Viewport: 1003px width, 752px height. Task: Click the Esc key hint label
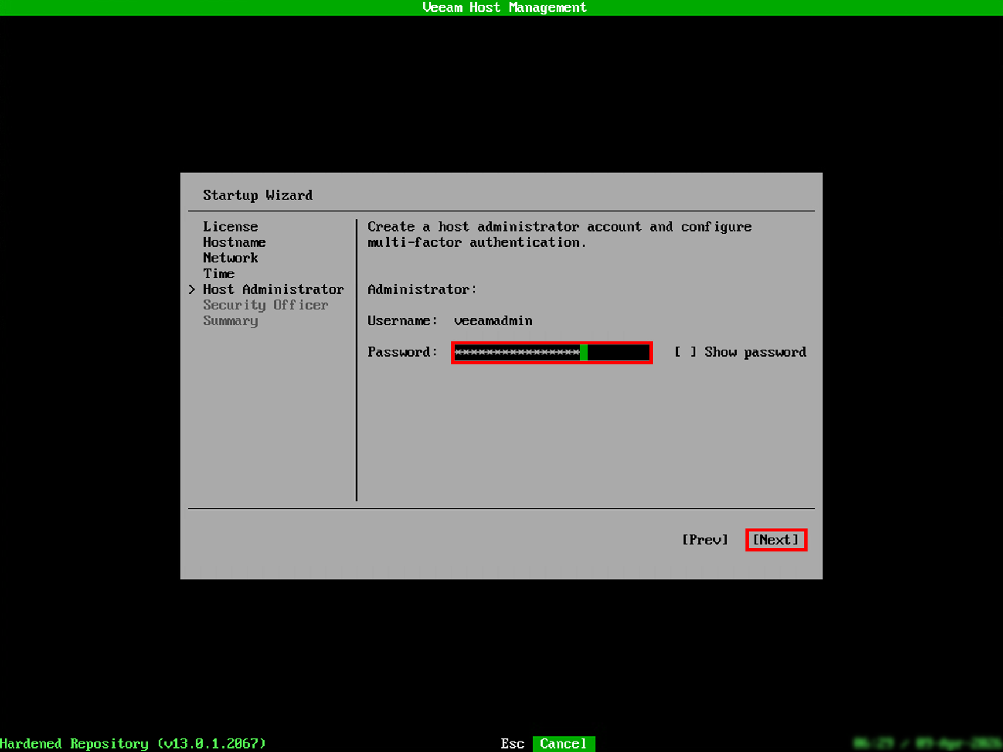(512, 743)
